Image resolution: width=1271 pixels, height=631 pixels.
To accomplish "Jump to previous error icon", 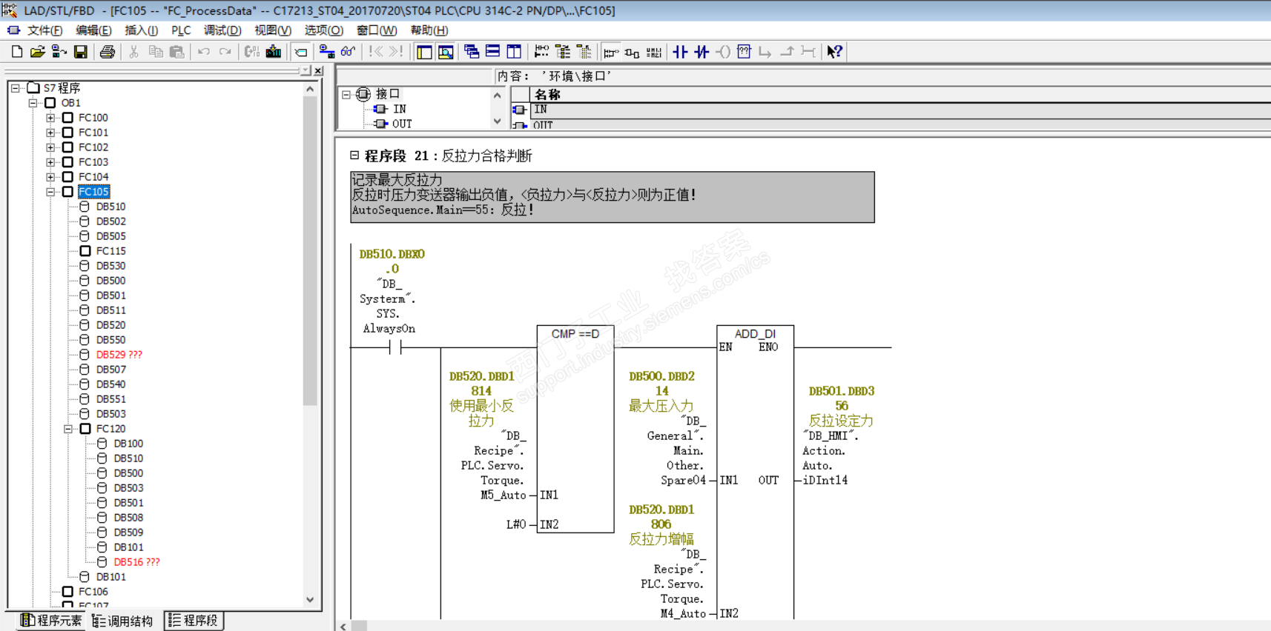I will click(376, 52).
